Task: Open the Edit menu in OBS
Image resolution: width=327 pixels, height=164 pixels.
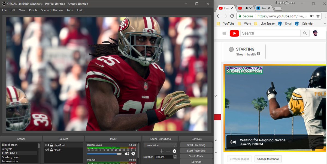Action: click(x=13, y=10)
